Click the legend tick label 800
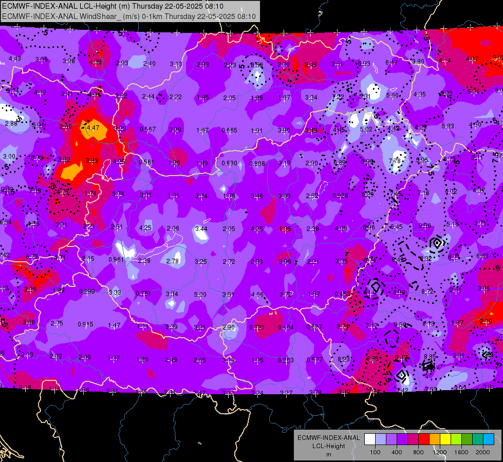The width and height of the screenshot is (503, 462). pyautogui.click(x=418, y=452)
